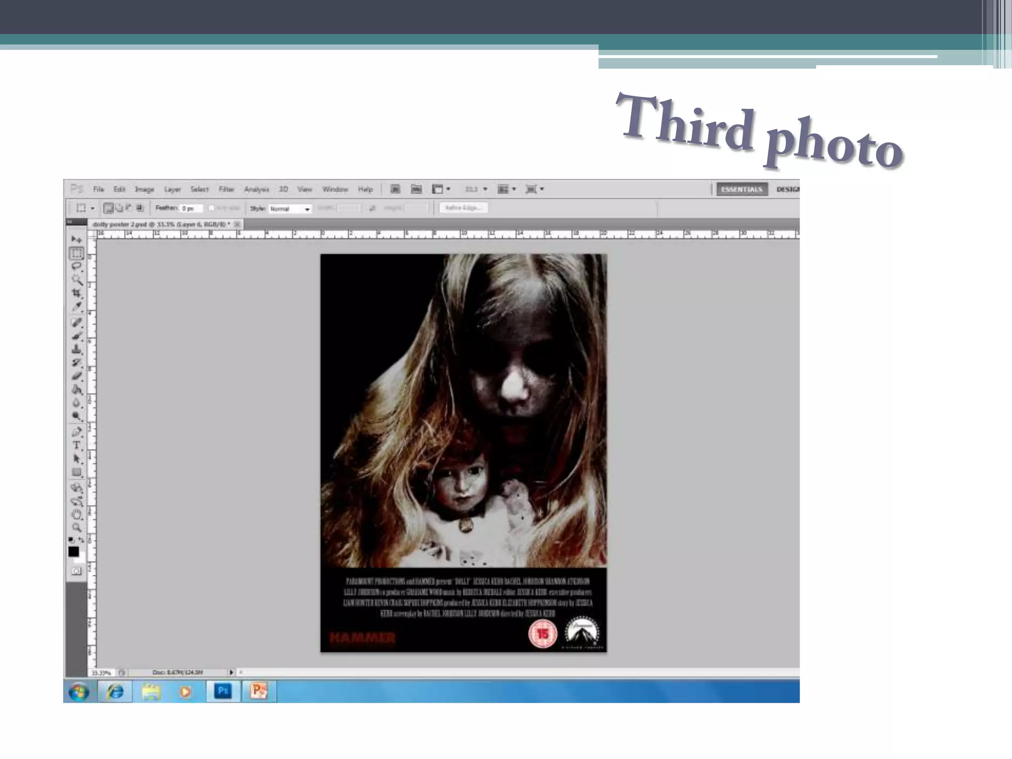Open the tool preset picker arrow

(x=92, y=209)
